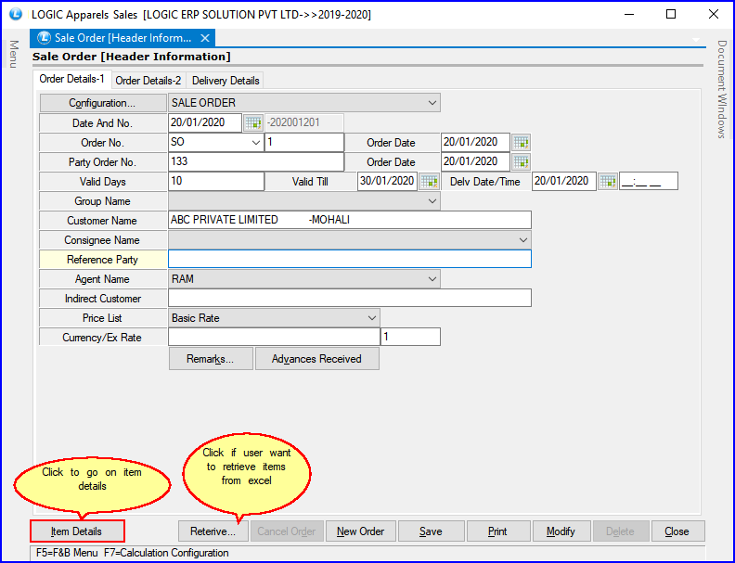
Task: Click the date field showing 20/01/2020 in Date And No.
Action: [x=205, y=123]
